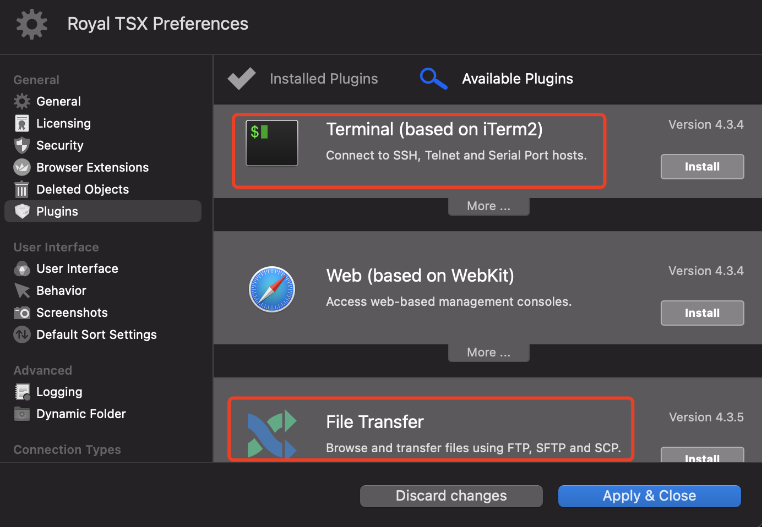Viewport: 762px width, 527px height.
Task: Click Apply & Close
Action: pyautogui.click(x=649, y=496)
